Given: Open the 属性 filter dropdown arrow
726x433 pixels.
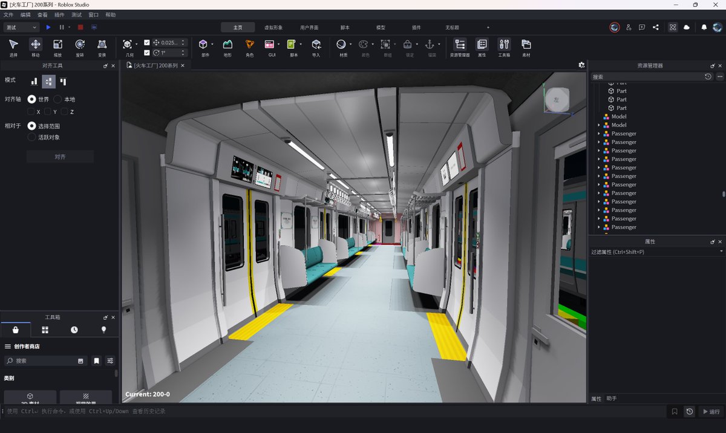Looking at the screenshot, I should (721, 252).
